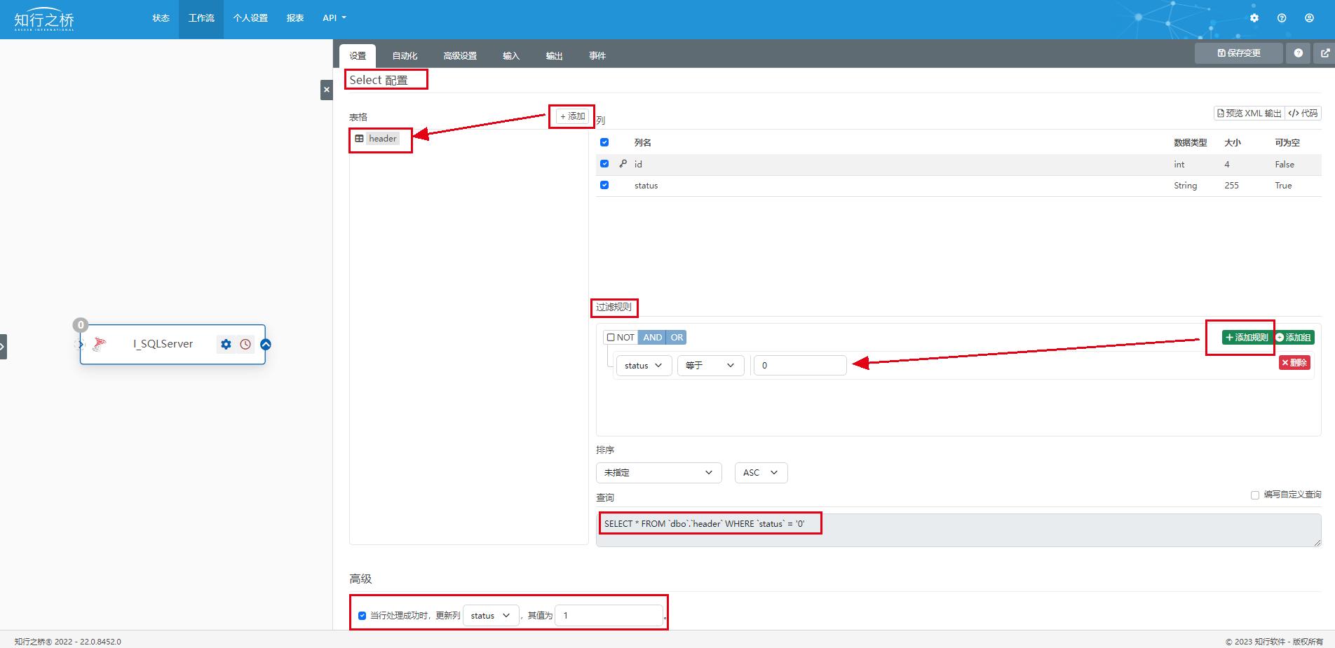The image size is (1335, 648).
Task: Go to the 状态 menu
Action: (161, 18)
